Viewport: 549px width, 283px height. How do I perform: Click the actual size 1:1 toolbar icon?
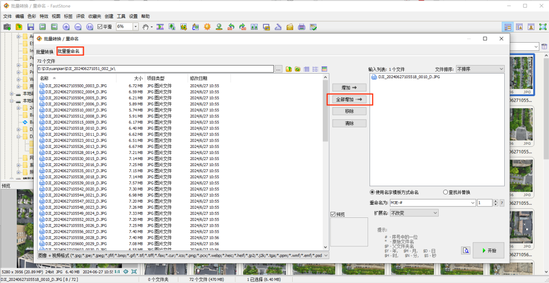(89, 26)
